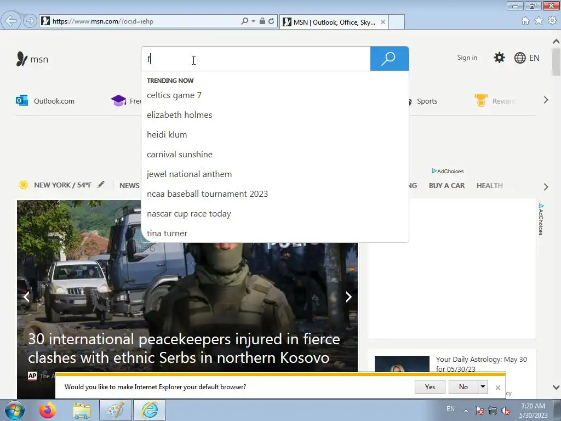Close the MSN browser tab
Screen dimensions: 561x421
pyautogui.click(x=382, y=22)
